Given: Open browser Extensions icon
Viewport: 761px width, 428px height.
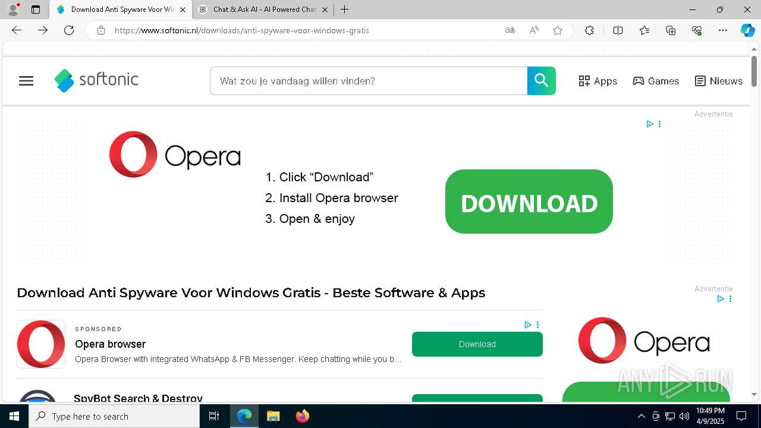Looking at the screenshot, I should pos(589,30).
